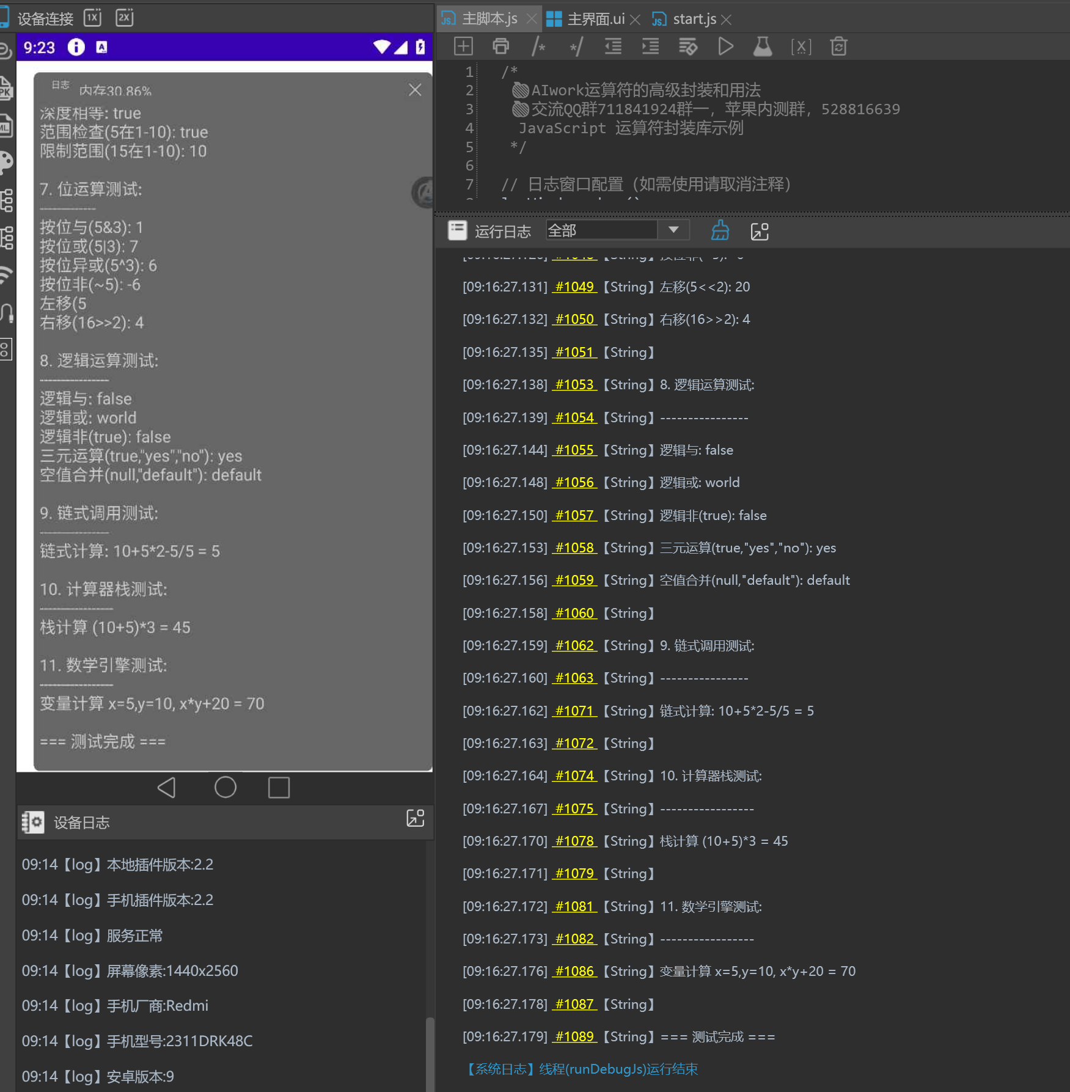Close the floating log window on device
This screenshot has height=1092, width=1070.
click(x=415, y=90)
